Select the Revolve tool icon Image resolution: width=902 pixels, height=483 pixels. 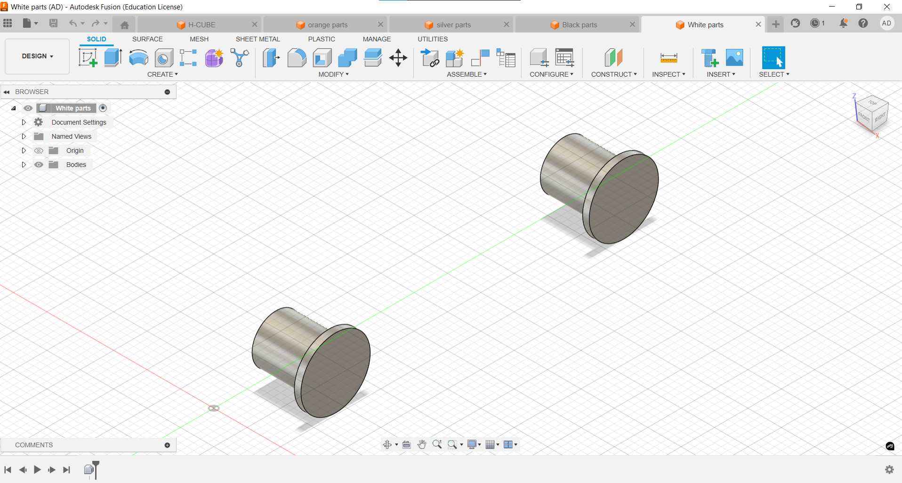[x=138, y=58]
